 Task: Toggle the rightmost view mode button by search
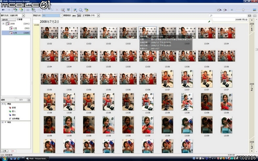255,16
